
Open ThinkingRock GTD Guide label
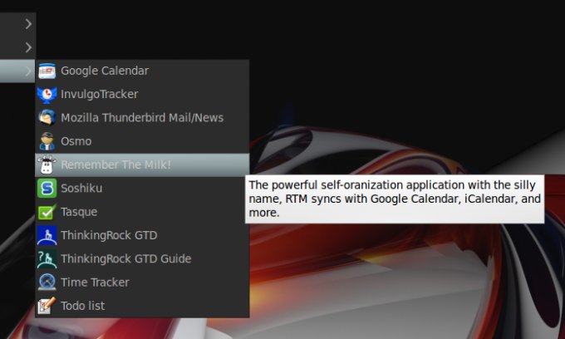pyautogui.click(x=126, y=259)
